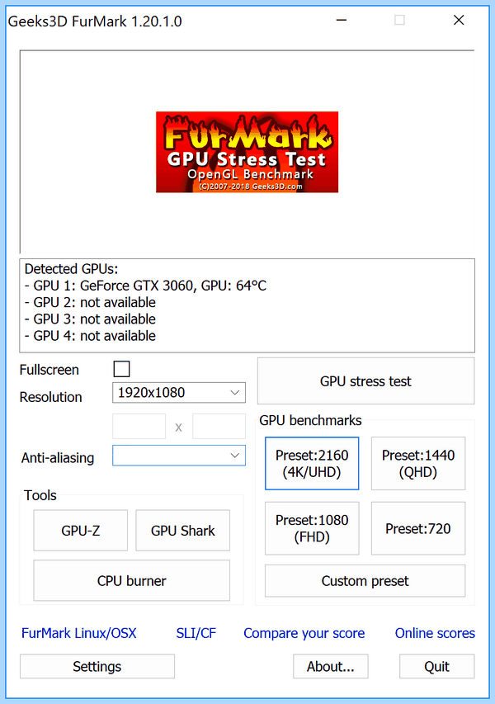This screenshot has height=704, width=495.
Task: Open the GPU-Z tool
Action: pyautogui.click(x=81, y=530)
